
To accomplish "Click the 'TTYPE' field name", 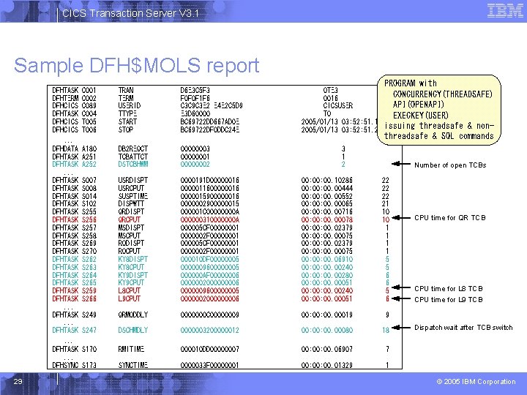I will [x=127, y=113].
